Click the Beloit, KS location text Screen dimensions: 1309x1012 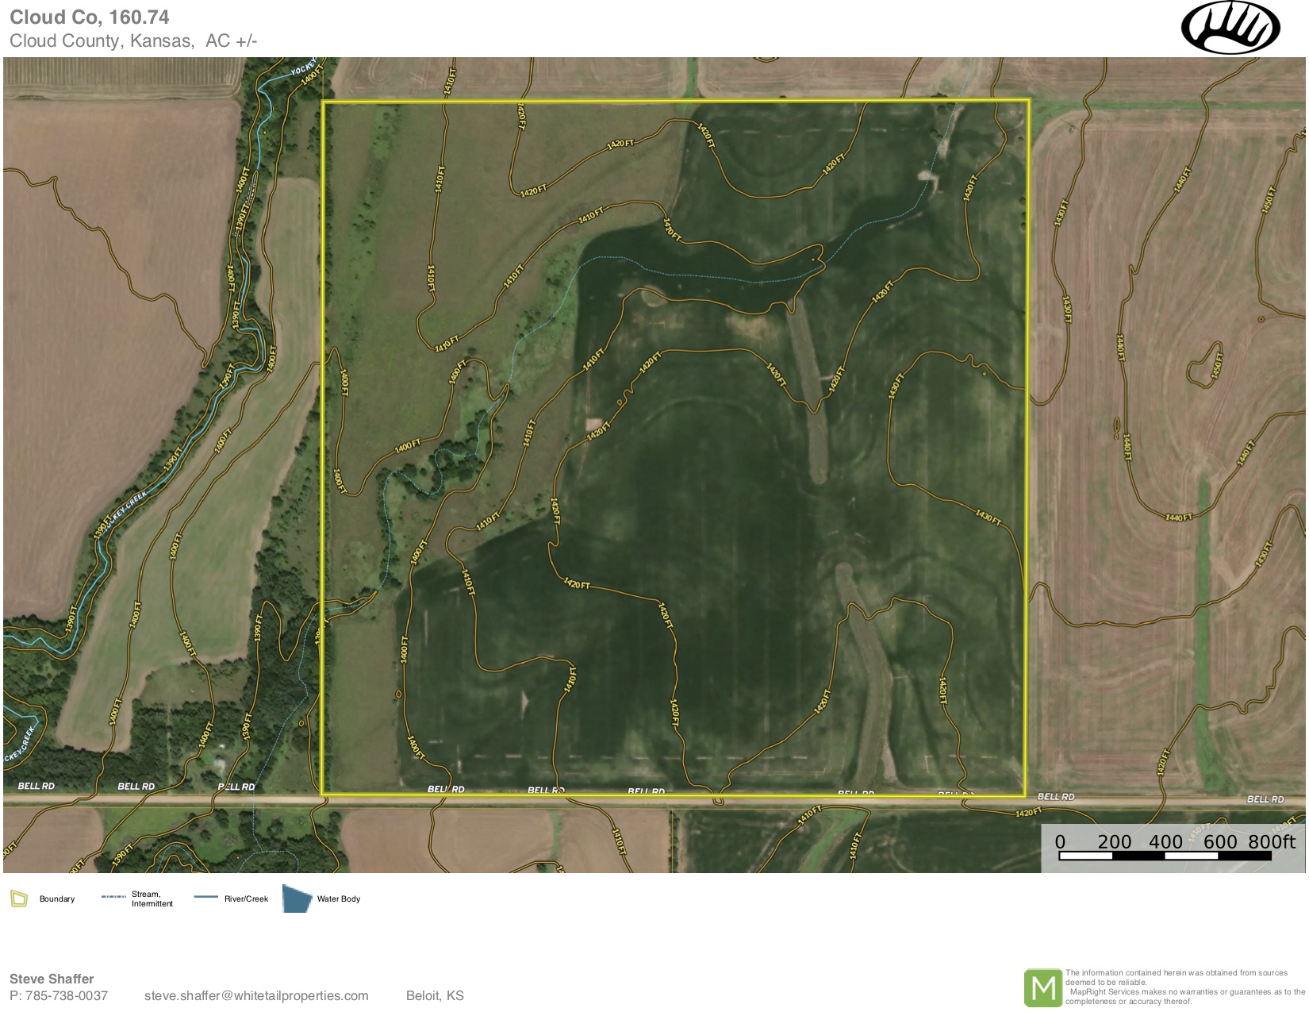click(435, 996)
